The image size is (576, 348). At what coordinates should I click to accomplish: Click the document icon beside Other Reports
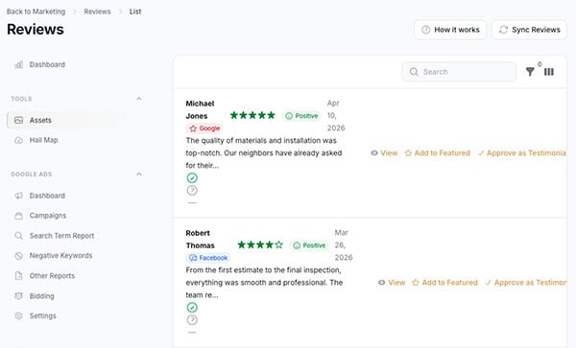click(x=19, y=276)
